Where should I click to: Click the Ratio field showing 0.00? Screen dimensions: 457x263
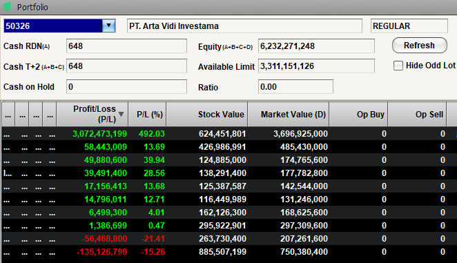coord(295,86)
